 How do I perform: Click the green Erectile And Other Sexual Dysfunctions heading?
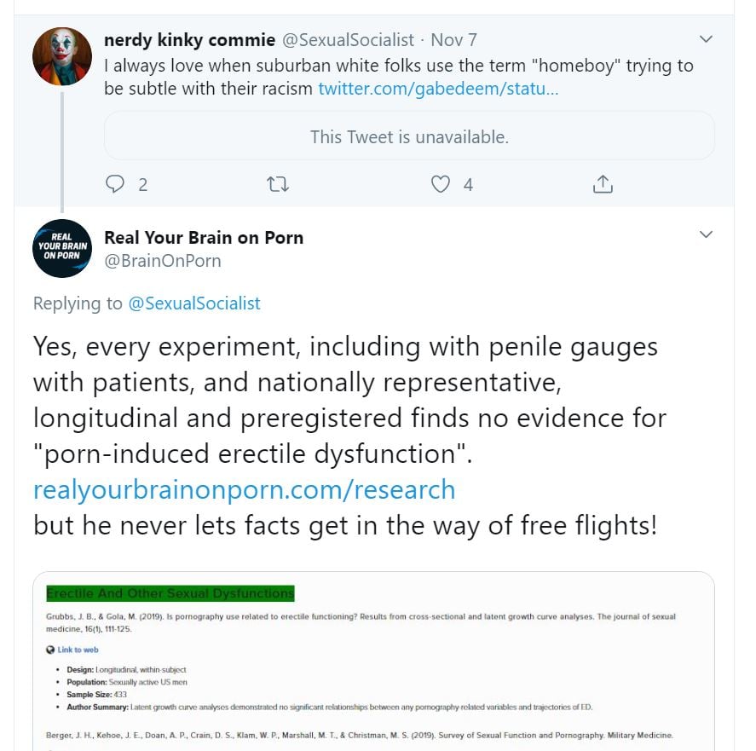170,593
